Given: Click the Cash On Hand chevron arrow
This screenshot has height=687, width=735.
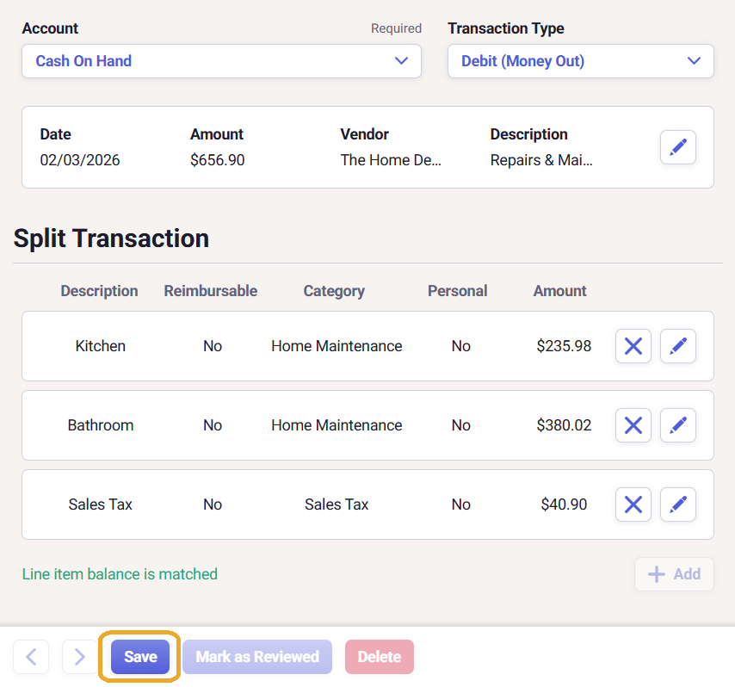Looking at the screenshot, I should [400, 61].
